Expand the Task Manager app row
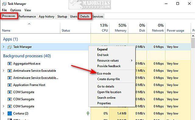Viewport: 195px width, 120px height. click(3, 47)
